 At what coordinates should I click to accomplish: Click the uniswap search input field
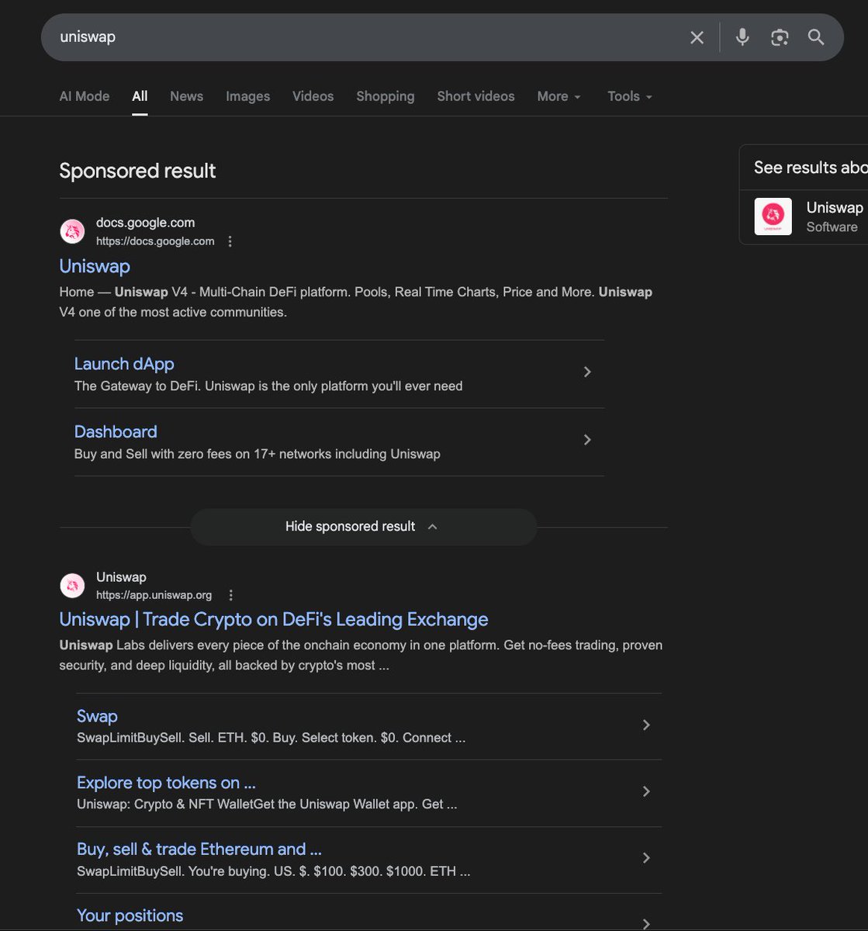tap(365, 37)
